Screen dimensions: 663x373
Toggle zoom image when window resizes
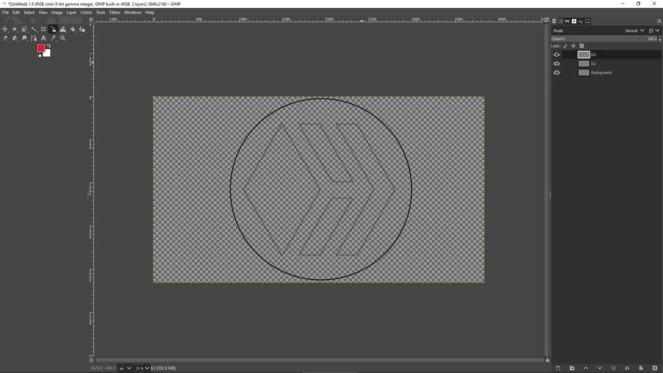545,20
